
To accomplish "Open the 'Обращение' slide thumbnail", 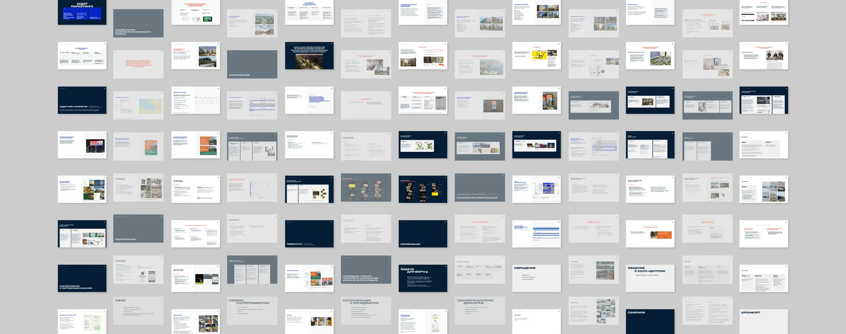I will (x=536, y=278).
